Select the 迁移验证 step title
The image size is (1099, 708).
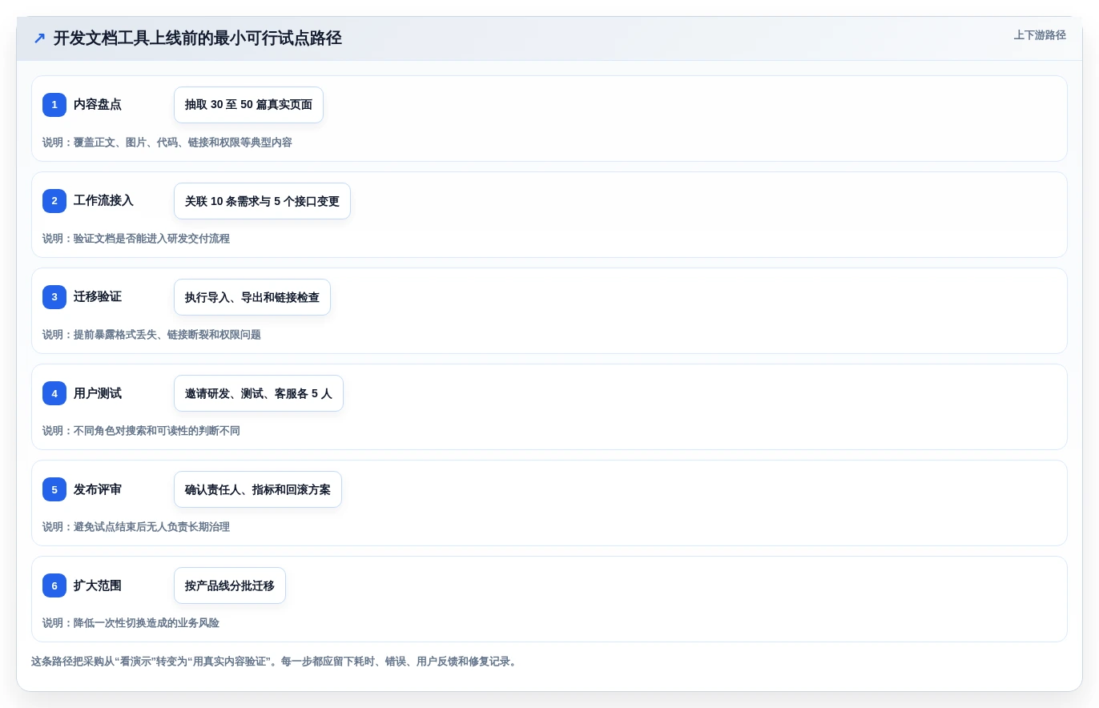pos(98,297)
